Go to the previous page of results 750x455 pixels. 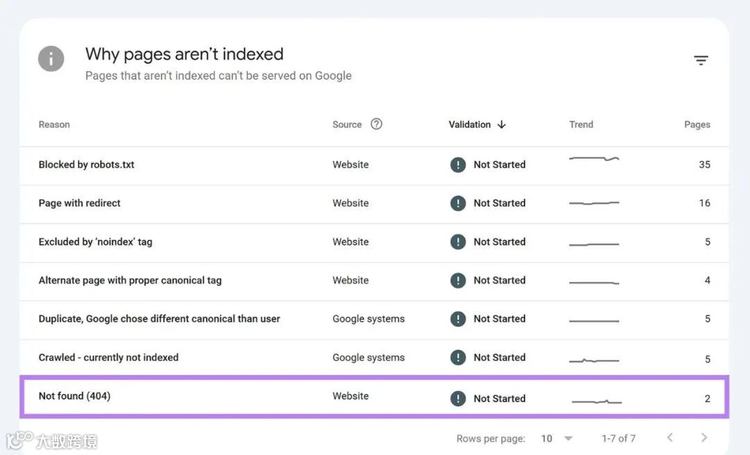coord(670,438)
